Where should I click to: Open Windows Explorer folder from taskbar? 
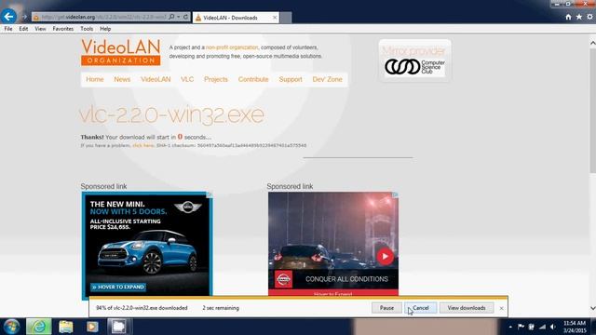(x=66, y=327)
